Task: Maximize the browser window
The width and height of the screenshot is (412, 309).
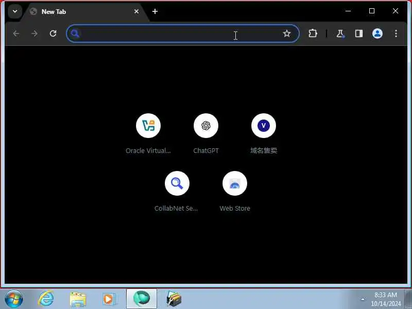Action: (372, 11)
